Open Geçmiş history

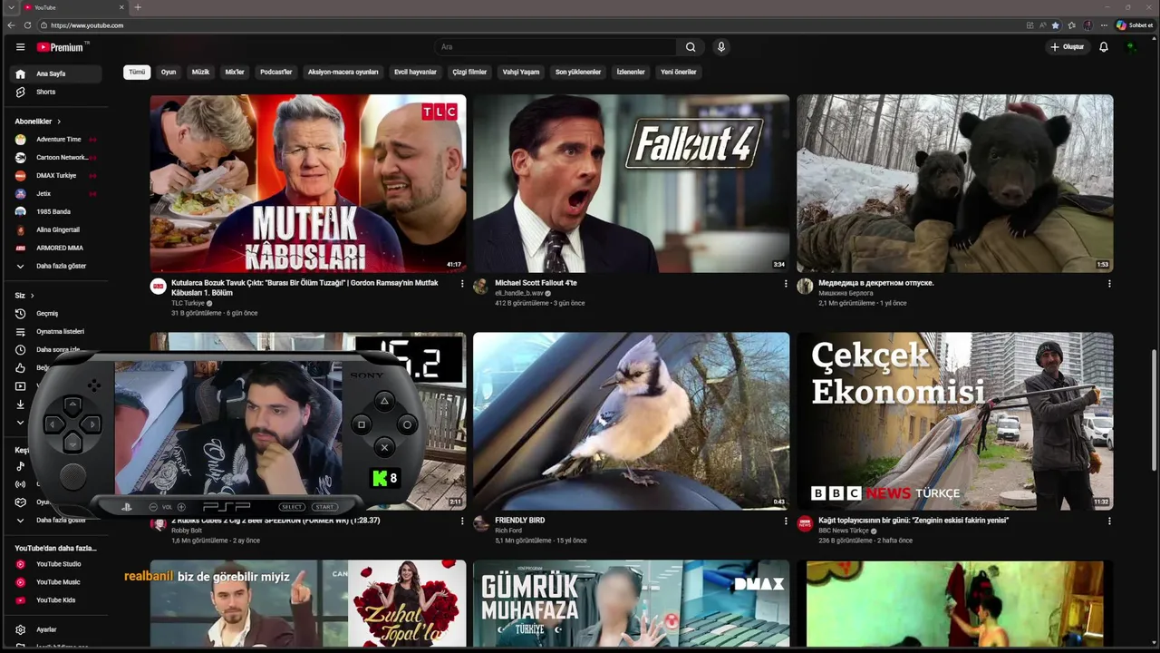coord(56,313)
